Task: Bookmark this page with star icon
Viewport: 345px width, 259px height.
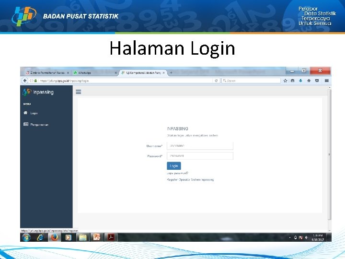Action: [x=286, y=81]
